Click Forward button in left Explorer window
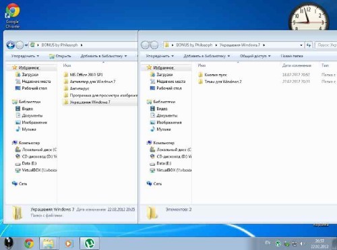Viewport: 337px width, 250px height. [20, 45]
